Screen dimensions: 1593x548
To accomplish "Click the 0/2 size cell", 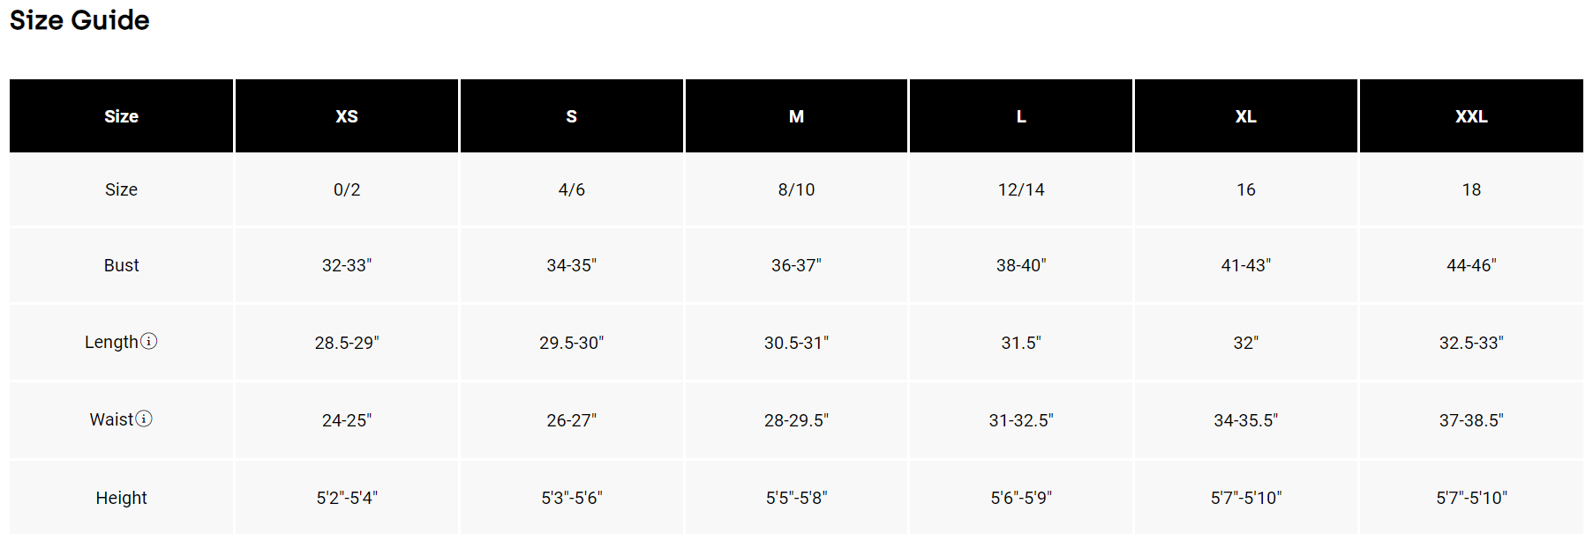I will coord(347,189).
